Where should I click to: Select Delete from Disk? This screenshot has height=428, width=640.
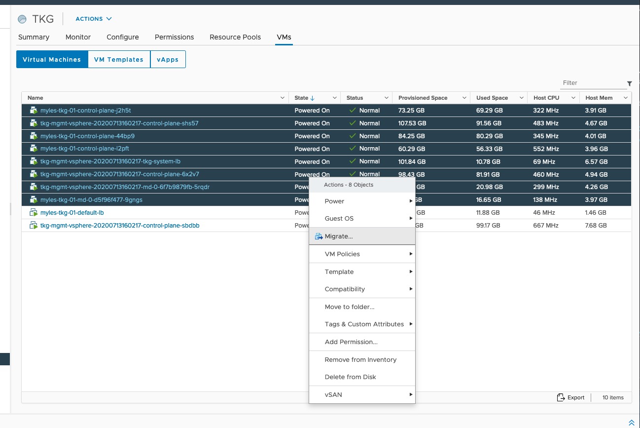(x=362, y=377)
